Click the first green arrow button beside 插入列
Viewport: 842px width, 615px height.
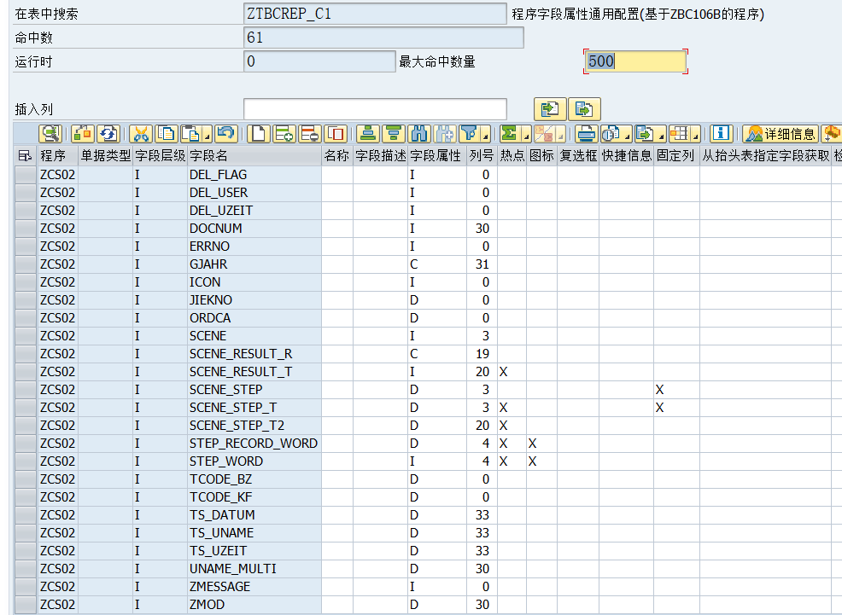click(x=550, y=109)
